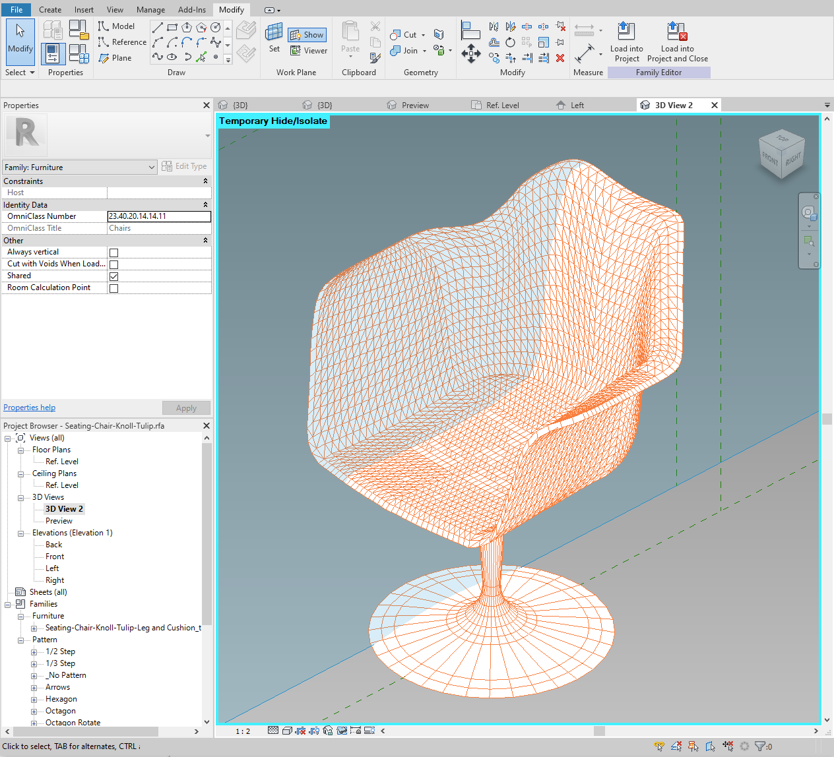Collapse the Identity Data section

(x=205, y=205)
